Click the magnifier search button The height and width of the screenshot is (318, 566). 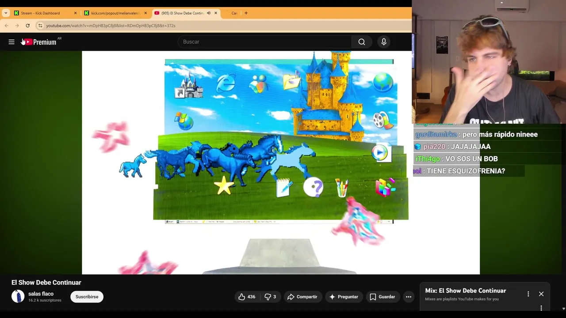(x=362, y=42)
